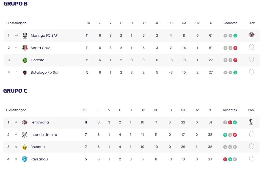Open the Ferroviária team name link
Viewport: 262px width, 172px height.
(x=40, y=122)
